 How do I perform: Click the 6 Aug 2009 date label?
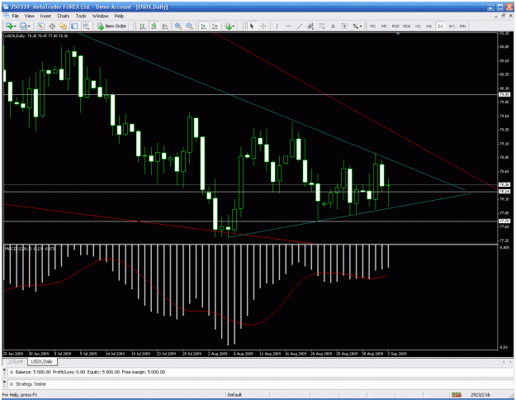[x=244, y=354]
